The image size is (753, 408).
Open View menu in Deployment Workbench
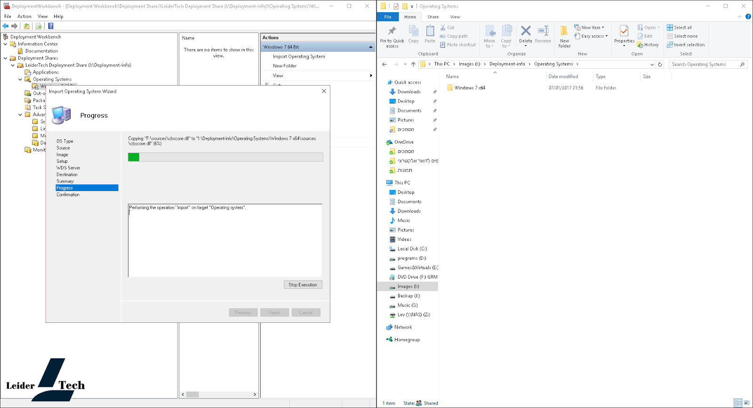(x=42, y=16)
